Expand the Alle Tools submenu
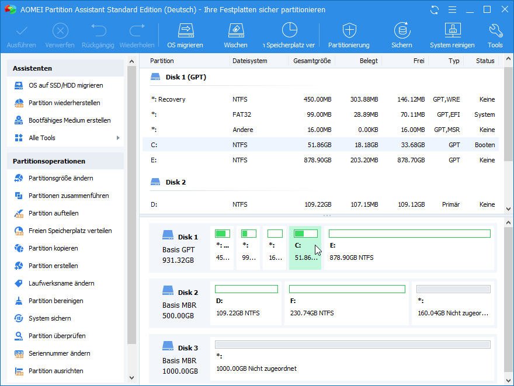 coord(65,138)
